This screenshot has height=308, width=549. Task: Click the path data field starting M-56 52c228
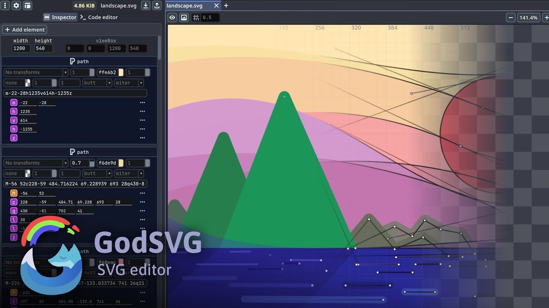tap(75, 184)
